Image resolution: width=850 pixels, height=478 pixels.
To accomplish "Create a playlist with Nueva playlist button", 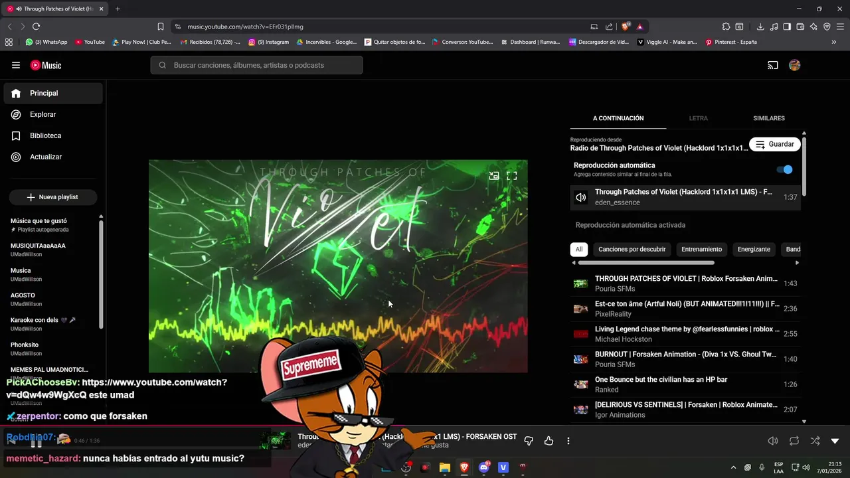I will 53,197.
